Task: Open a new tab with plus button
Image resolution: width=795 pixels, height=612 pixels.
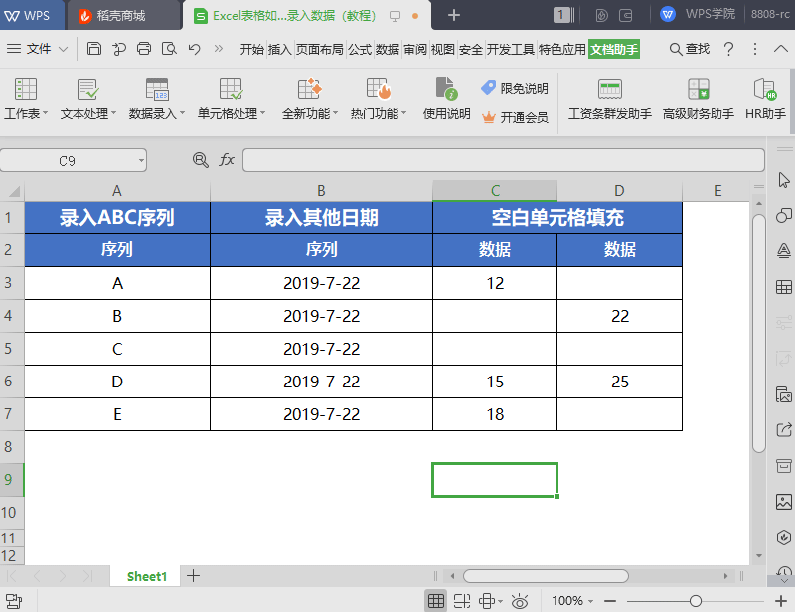Action: pyautogui.click(x=454, y=15)
